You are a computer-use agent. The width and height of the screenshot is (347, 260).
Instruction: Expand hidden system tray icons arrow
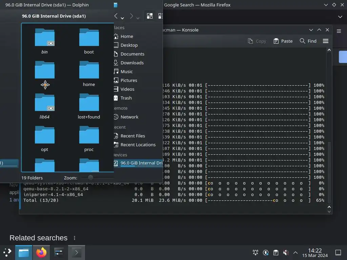click(295, 253)
